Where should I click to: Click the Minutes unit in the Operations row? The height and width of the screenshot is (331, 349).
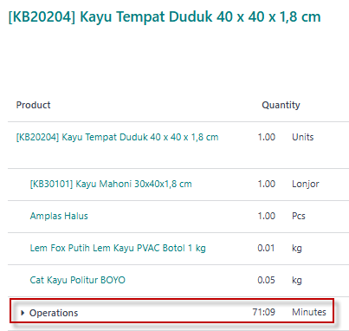(309, 312)
